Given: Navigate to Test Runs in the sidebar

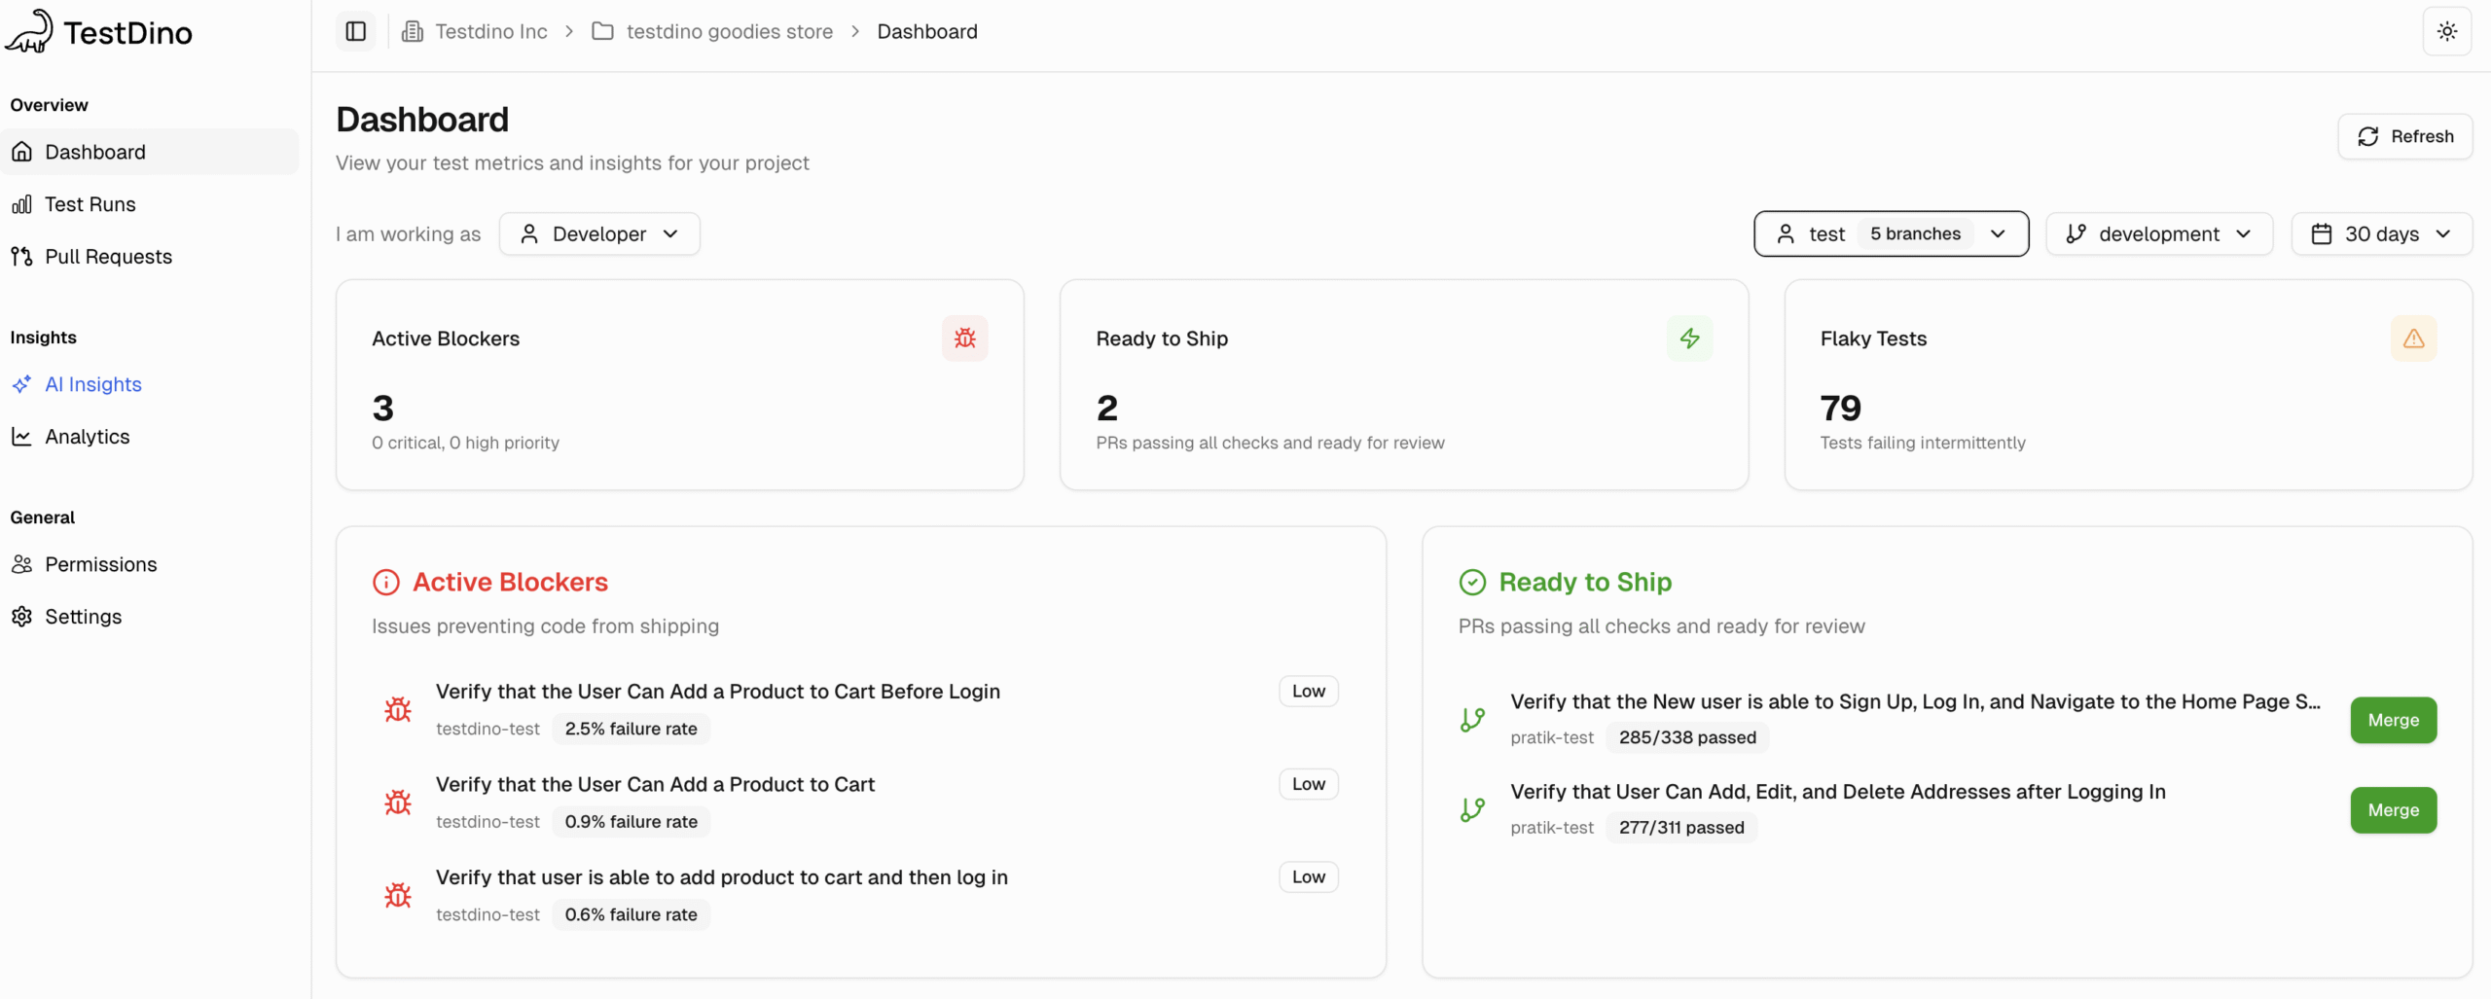Looking at the screenshot, I should 90,204.
